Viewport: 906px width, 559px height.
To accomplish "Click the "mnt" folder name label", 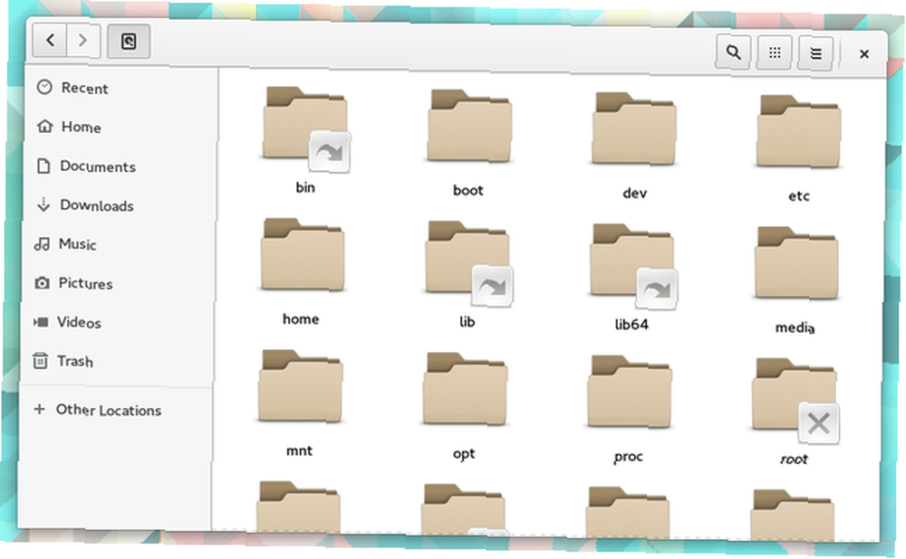I will (x=299, y=450).
